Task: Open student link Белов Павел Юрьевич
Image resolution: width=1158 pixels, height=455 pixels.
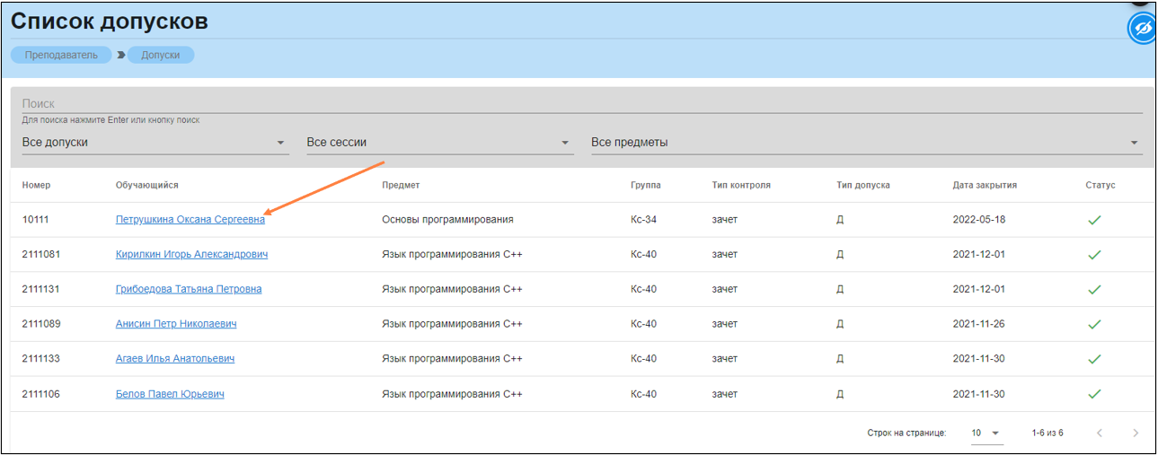Action: coord(170,394)
